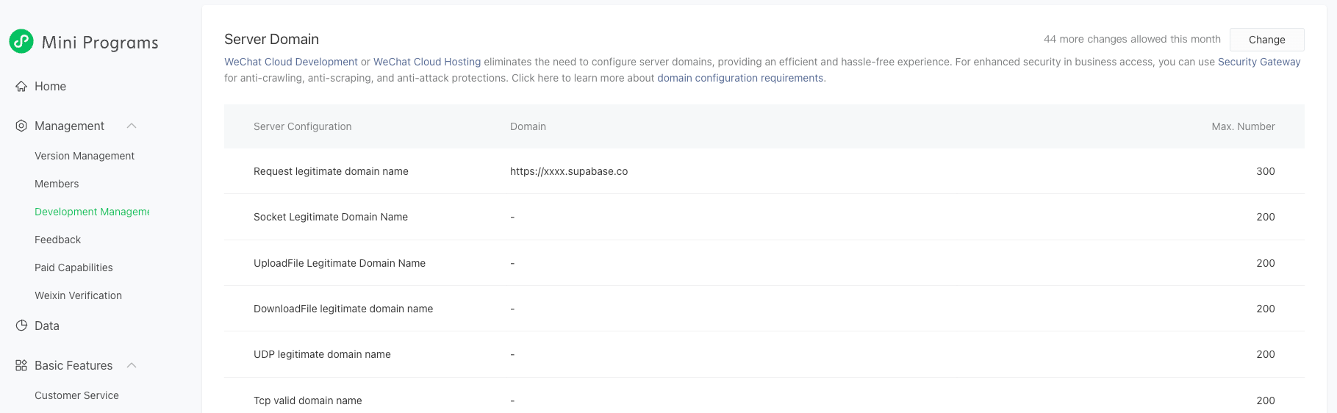The height and width of the screenshot is (413, 1337).
Task: Open Customer Service in sidebar
Action: 76,395
